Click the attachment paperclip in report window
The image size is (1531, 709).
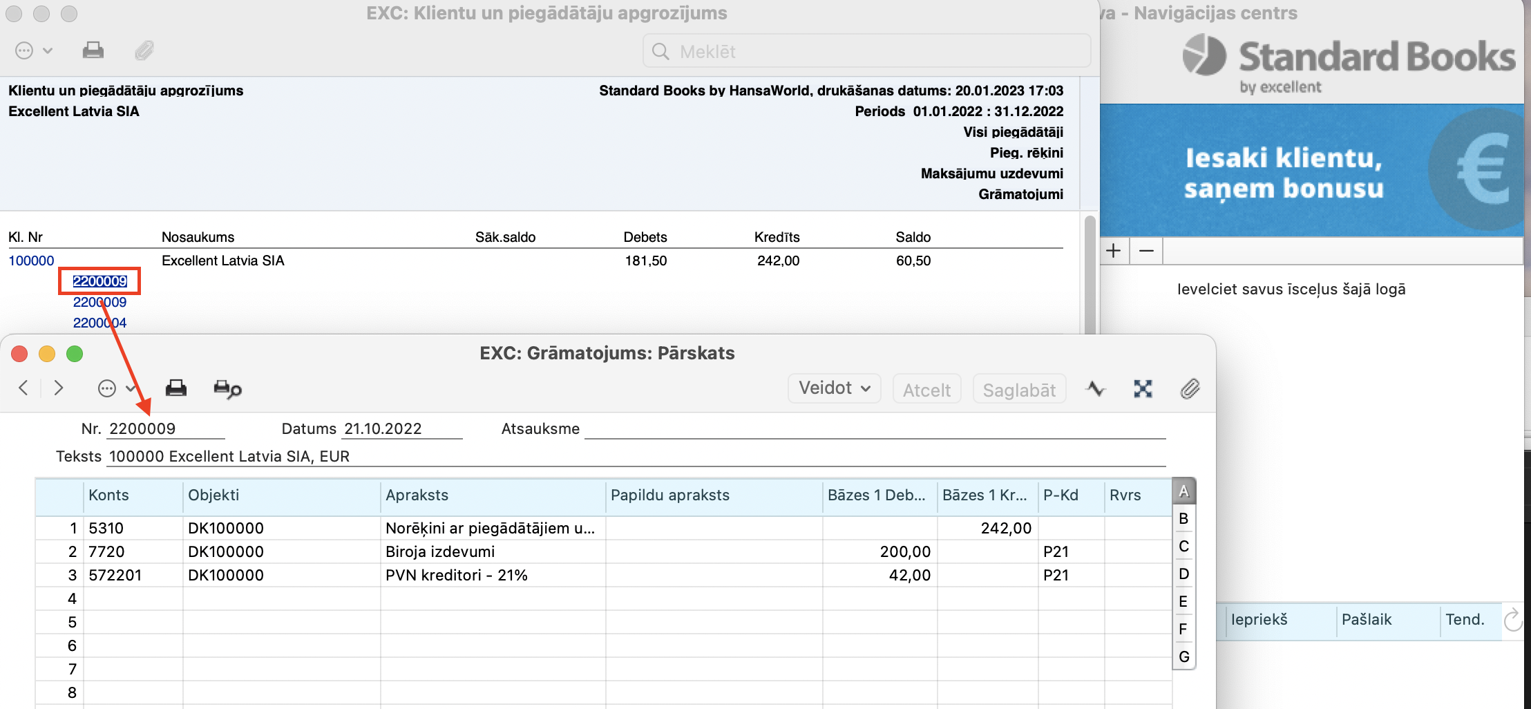point(144,50)
